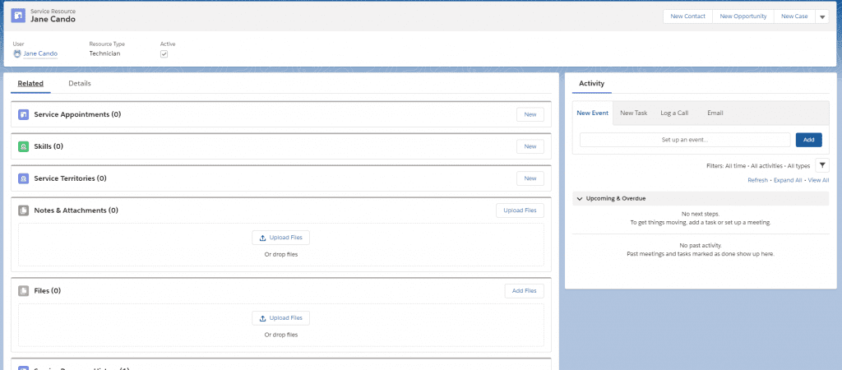Click the New Opportunity button
Viewport: 842px width, 370px height.
743,16
